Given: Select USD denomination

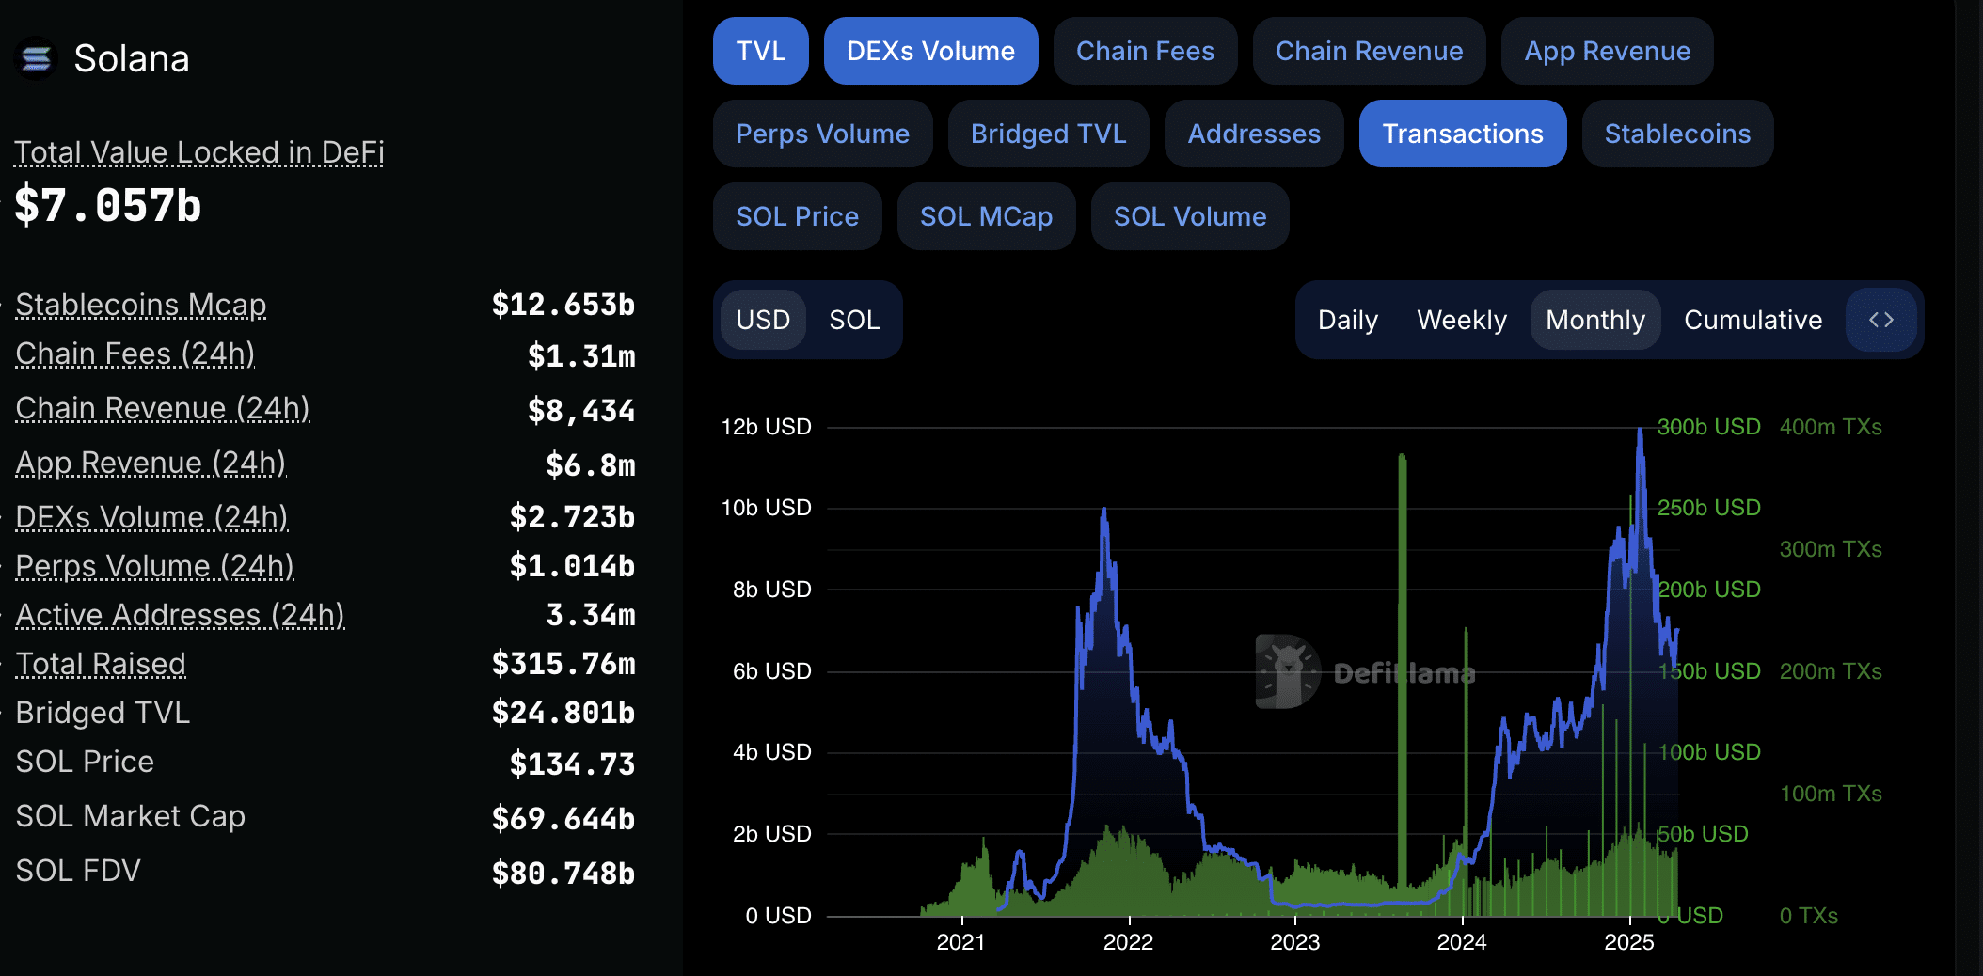Looking at the screenshot, I should tap(763, 320).
